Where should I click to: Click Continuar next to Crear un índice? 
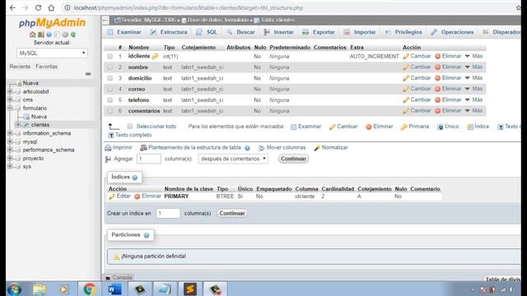(x=232, y=214)
